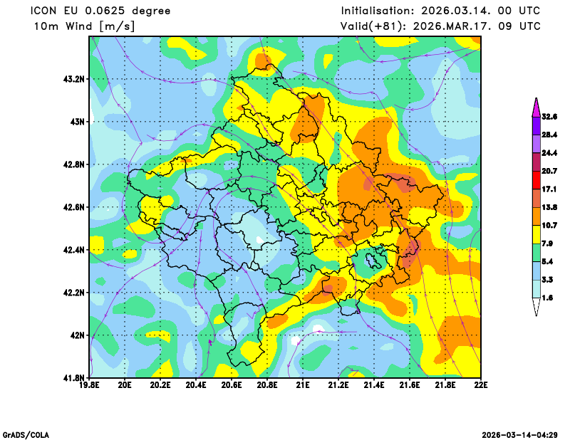
Task: Click the green swatch between 5.4 and 7.9
Action: pos(536,253)
